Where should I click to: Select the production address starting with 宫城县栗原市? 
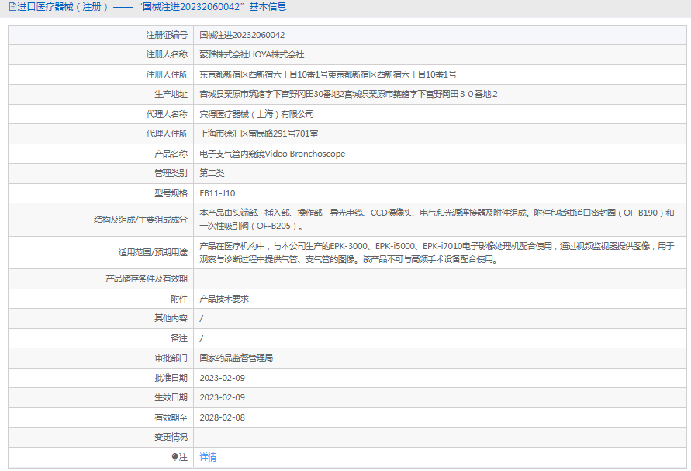(x=348, y=94)
